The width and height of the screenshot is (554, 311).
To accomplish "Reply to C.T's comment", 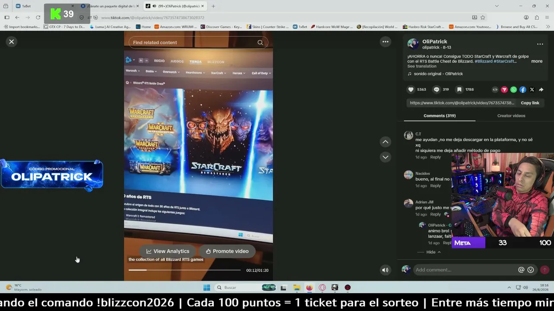I will 435,157.
